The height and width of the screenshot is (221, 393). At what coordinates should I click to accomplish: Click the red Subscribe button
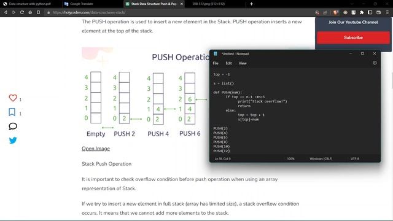[x=353, y=37]
